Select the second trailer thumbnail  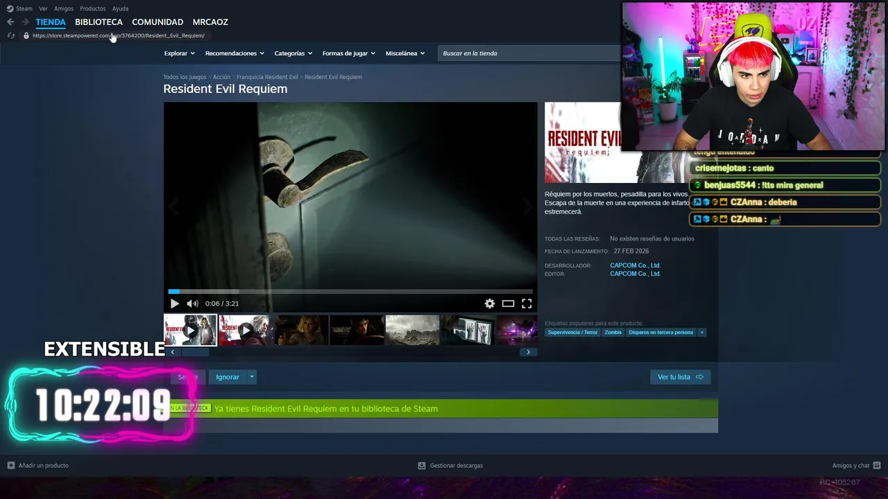coord(246,330)
